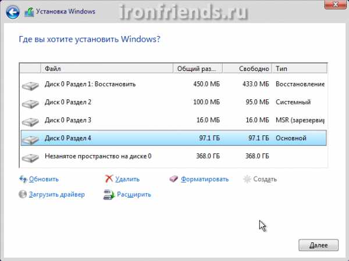Open the Загрузить драйвер link

click(x=57, y=195)
